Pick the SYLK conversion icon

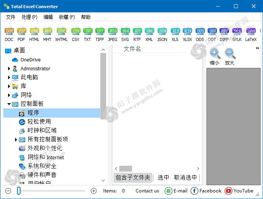tap(237, 31)
